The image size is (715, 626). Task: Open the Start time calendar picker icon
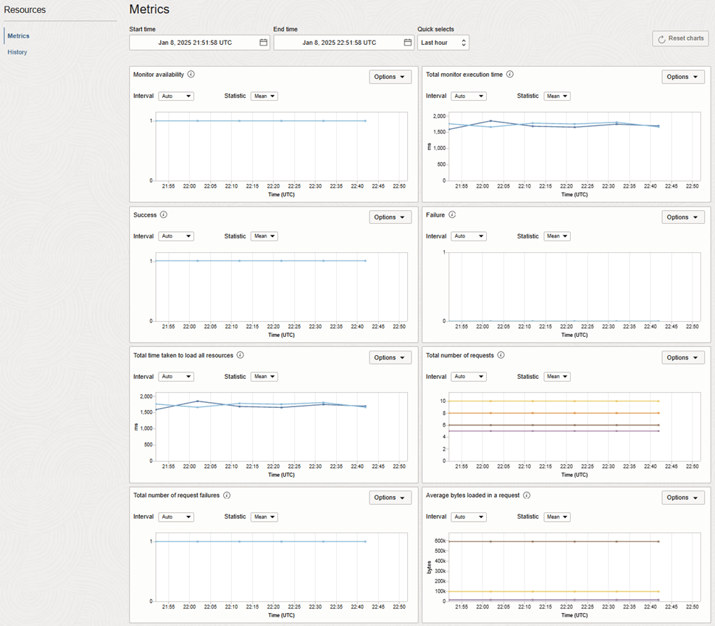[x=263, y=43]
